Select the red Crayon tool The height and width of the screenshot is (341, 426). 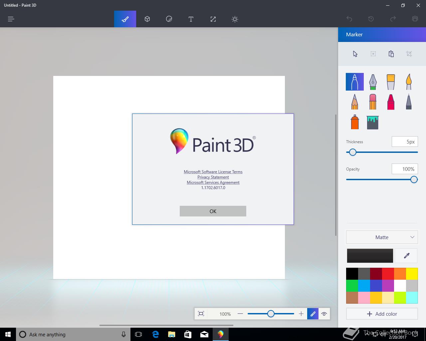coord(391,102)
